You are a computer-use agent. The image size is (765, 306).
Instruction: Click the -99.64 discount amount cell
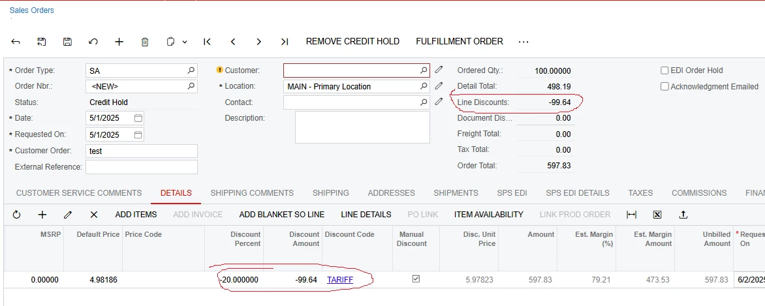coord(292,280)
